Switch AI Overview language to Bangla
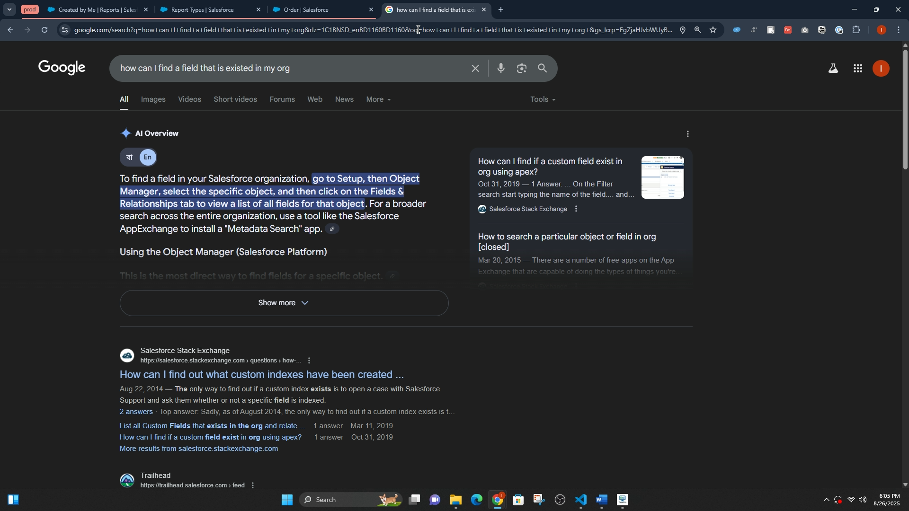The width and height of the screenshot is (909, 511). click(129, 157)
